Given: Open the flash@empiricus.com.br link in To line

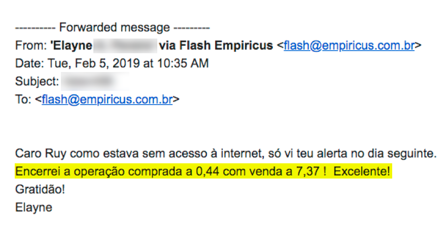Looking at the screenshot, I should click(x=107, y=99).
